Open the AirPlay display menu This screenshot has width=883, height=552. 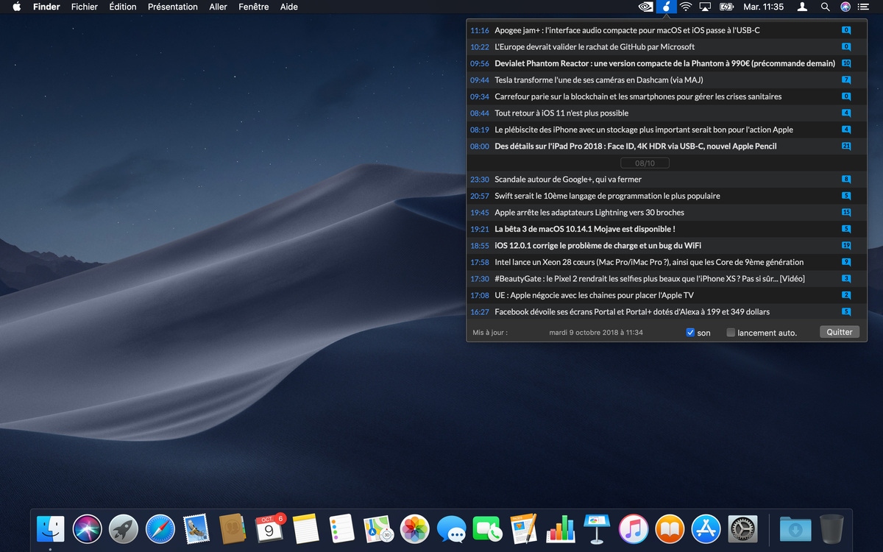tap(705, 7)
